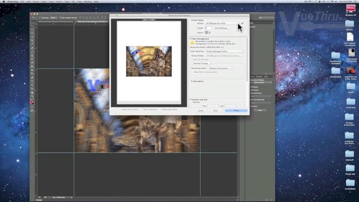Open the Apple menu
This screenshot has width=359, height=202.
coord(3,1)
